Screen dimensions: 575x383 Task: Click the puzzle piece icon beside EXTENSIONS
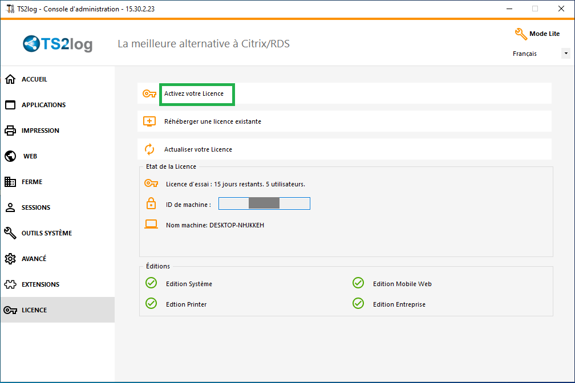pyautogui.click(x=10, y=284)
